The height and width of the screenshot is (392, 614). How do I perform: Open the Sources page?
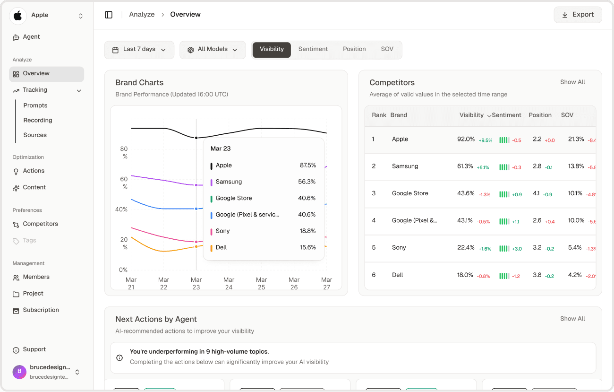[x=35, y=135]
